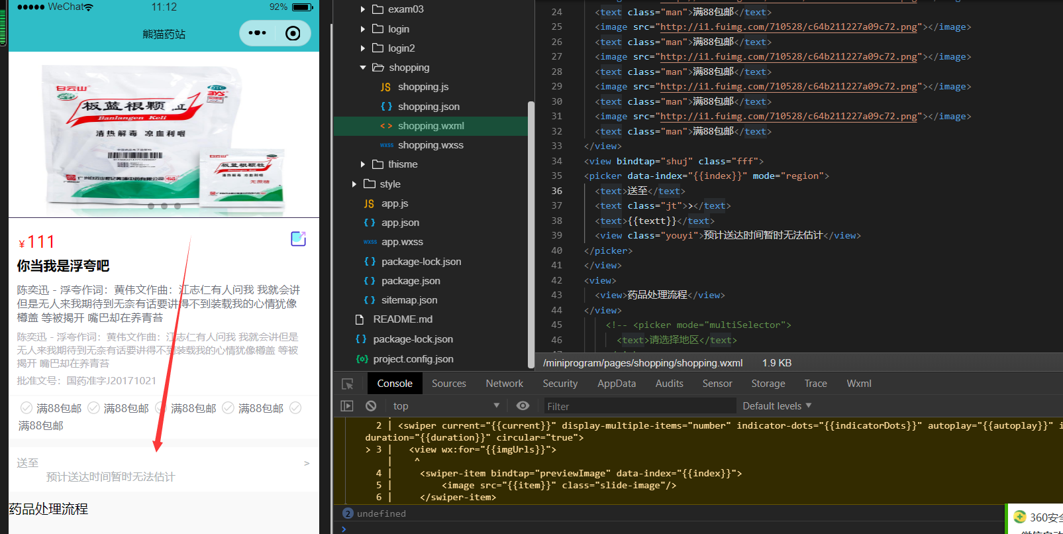Open the top context dropdown in console
This screenshot has height=534, width=1063.
coord(446,405)
